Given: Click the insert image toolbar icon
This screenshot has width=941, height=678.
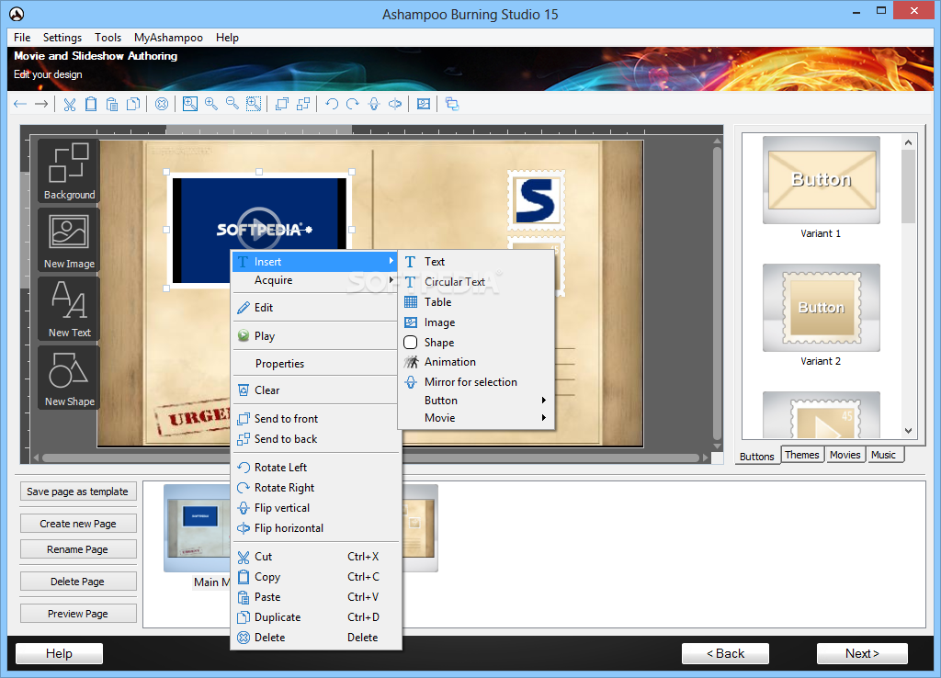Looking at the screenshot, I should click(x=424, y=105).
